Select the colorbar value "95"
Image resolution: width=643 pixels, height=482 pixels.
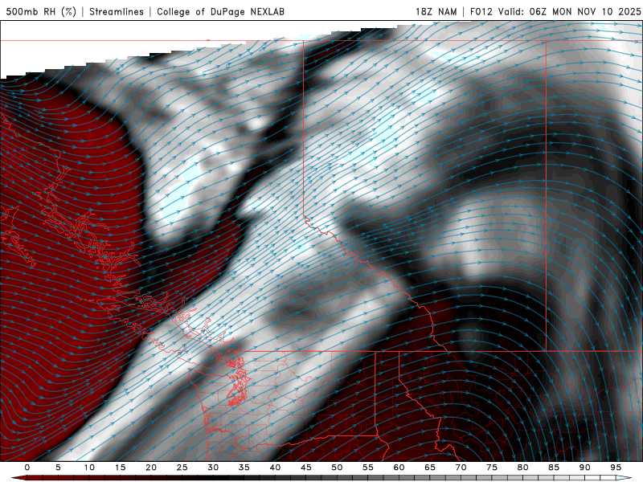(616, 468)
